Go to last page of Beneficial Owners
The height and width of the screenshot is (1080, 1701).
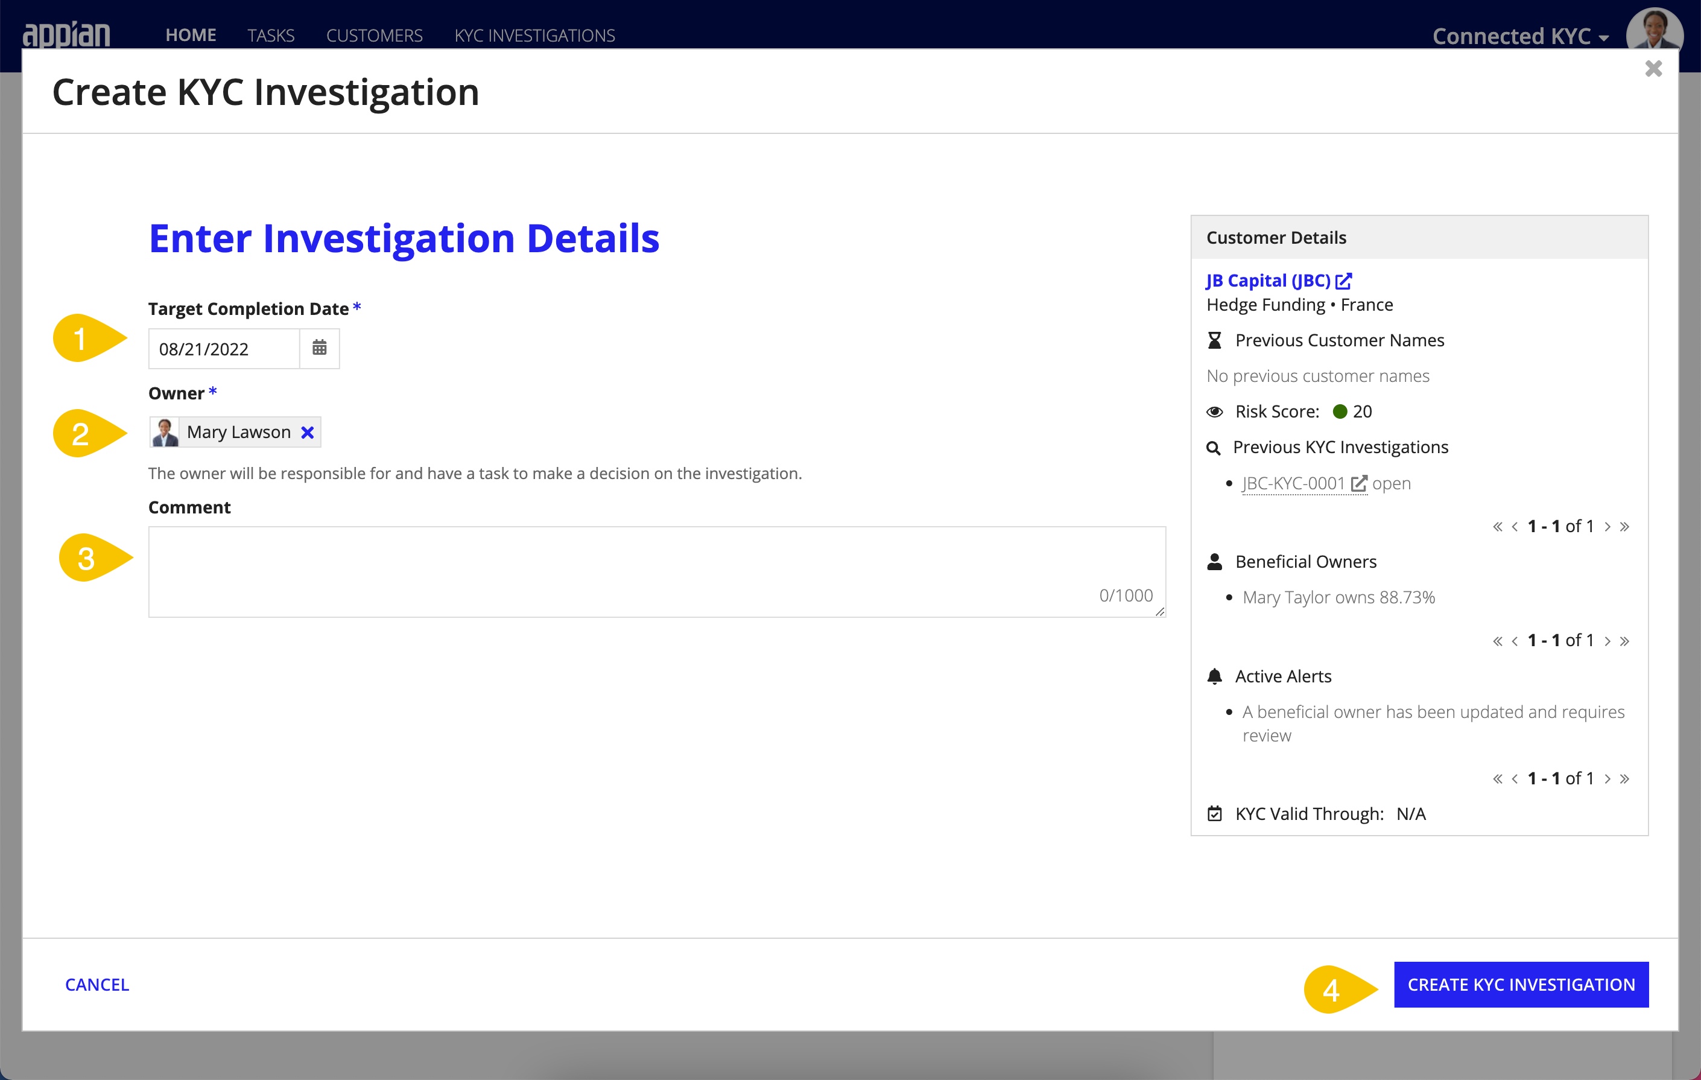[x=1625, y=641]
